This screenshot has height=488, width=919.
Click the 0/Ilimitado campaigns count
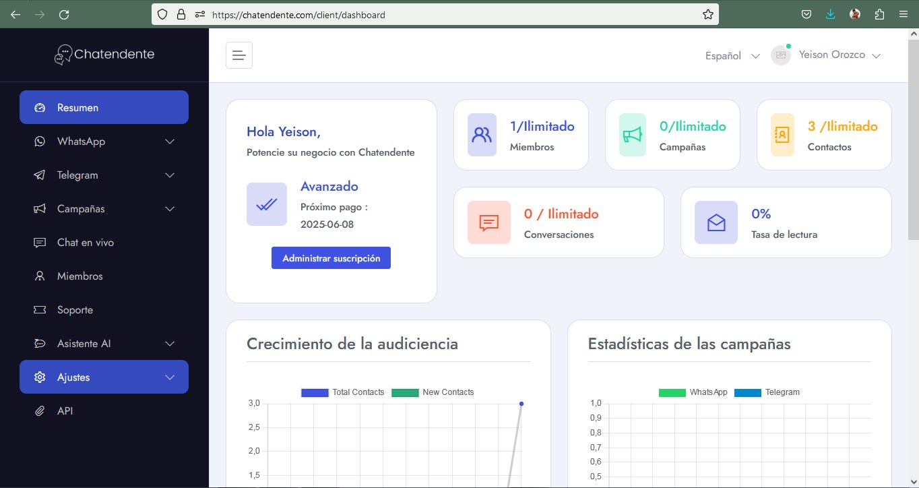click(x=693, y=126)
